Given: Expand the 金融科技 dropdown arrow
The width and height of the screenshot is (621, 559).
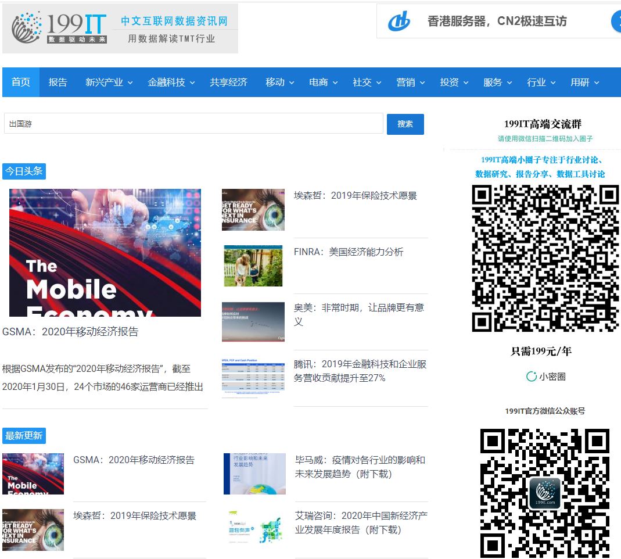Looking at the screenshot, I should coord(192,83).
